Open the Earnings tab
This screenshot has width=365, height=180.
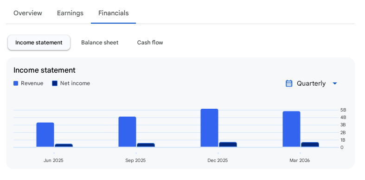[70, 13]
